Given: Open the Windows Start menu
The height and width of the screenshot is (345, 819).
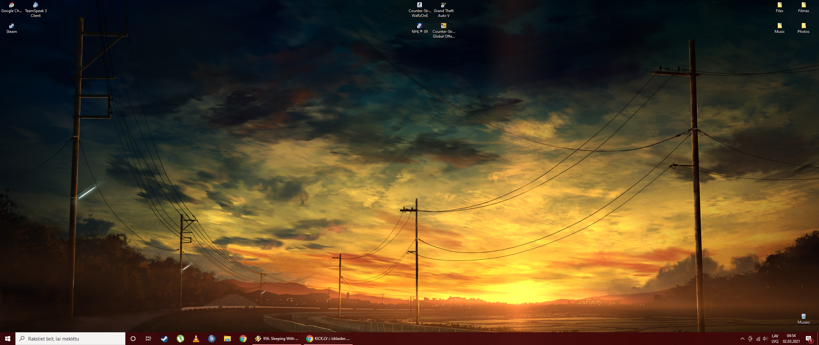Looking at the screenshot, I should point(8,339).
